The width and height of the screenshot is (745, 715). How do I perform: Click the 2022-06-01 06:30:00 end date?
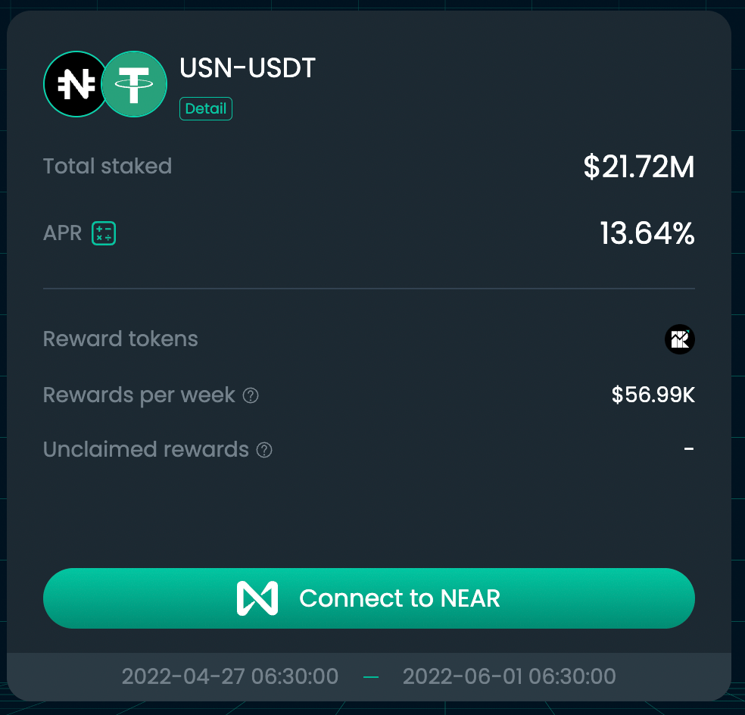509,676
